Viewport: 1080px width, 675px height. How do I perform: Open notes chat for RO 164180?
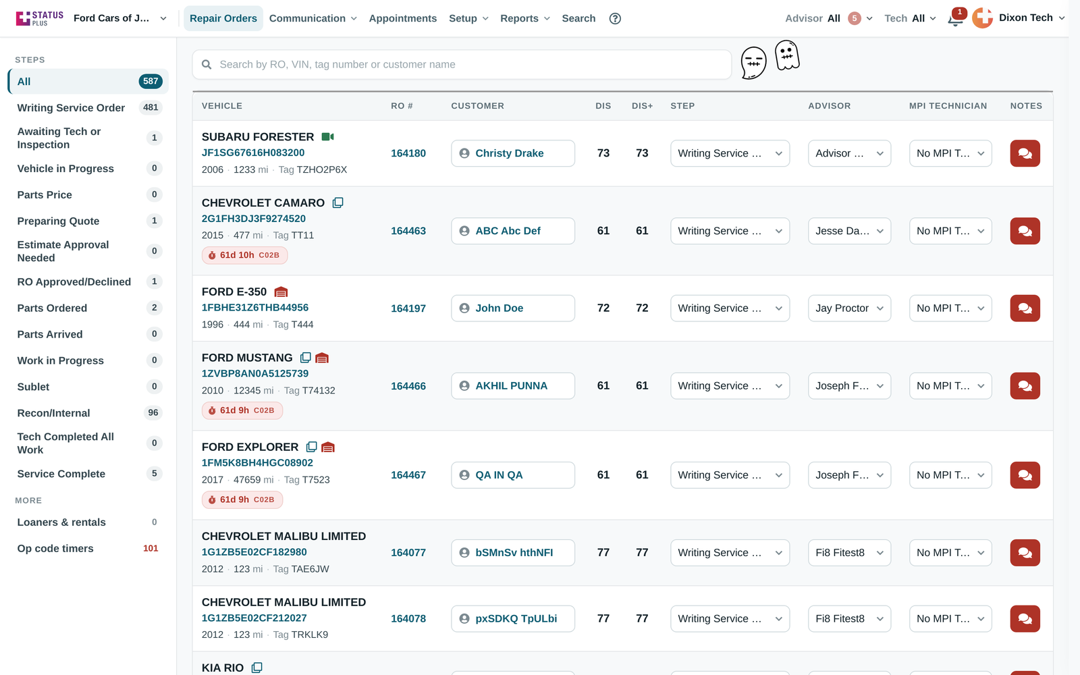pyautogui.click(x=1025, y=153)
